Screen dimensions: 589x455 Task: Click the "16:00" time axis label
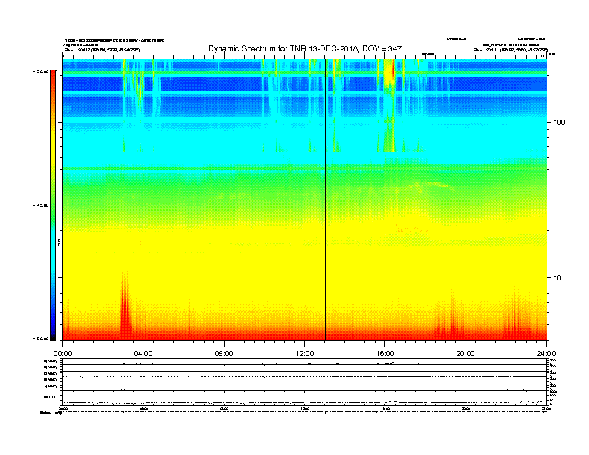385,354
